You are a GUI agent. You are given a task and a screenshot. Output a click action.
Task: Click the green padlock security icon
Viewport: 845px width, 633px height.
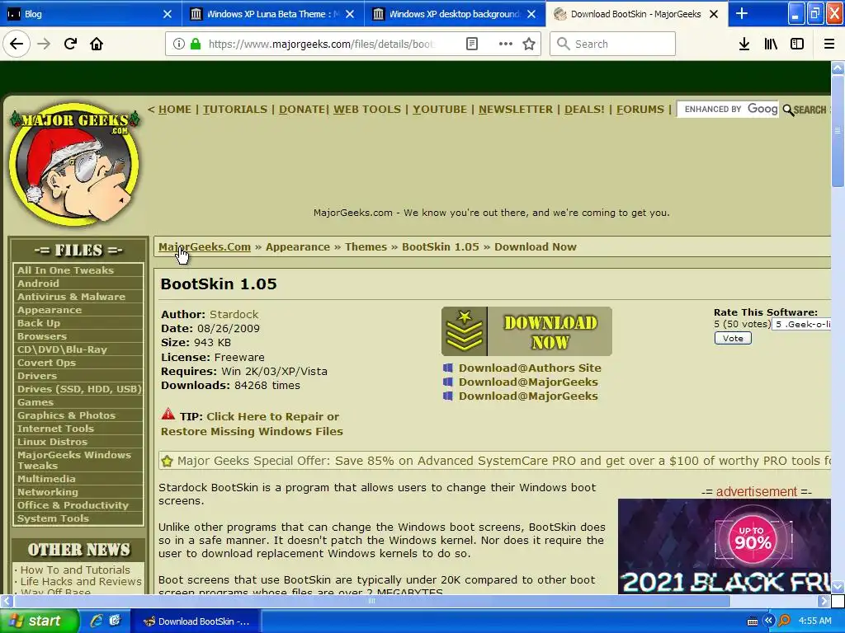pos(196,44)
